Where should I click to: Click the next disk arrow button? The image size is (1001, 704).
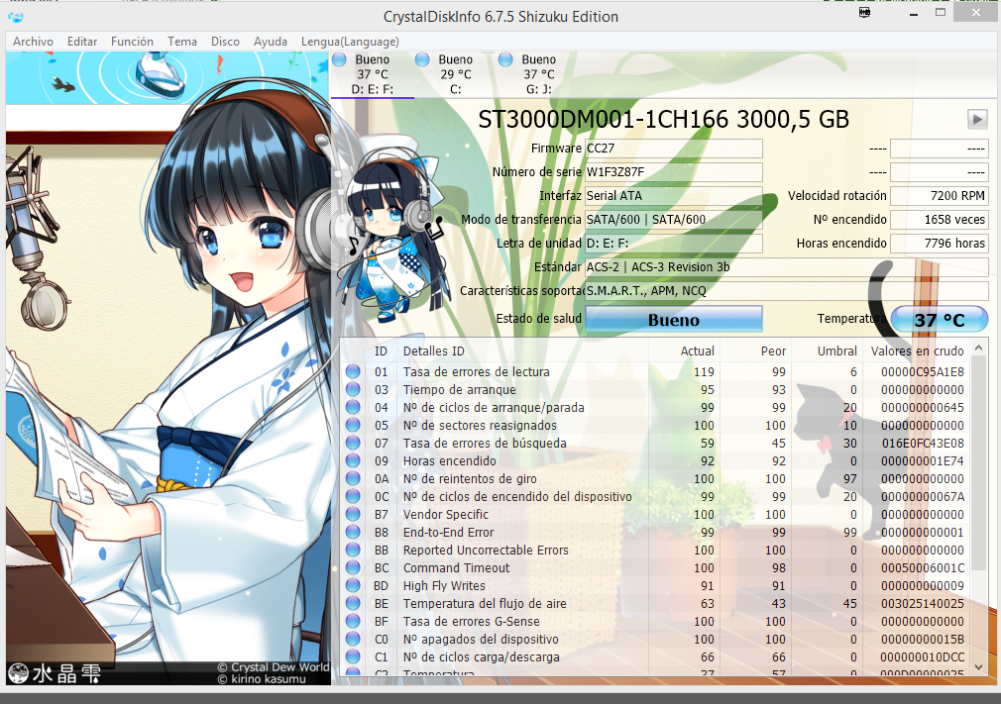point(977,119)
